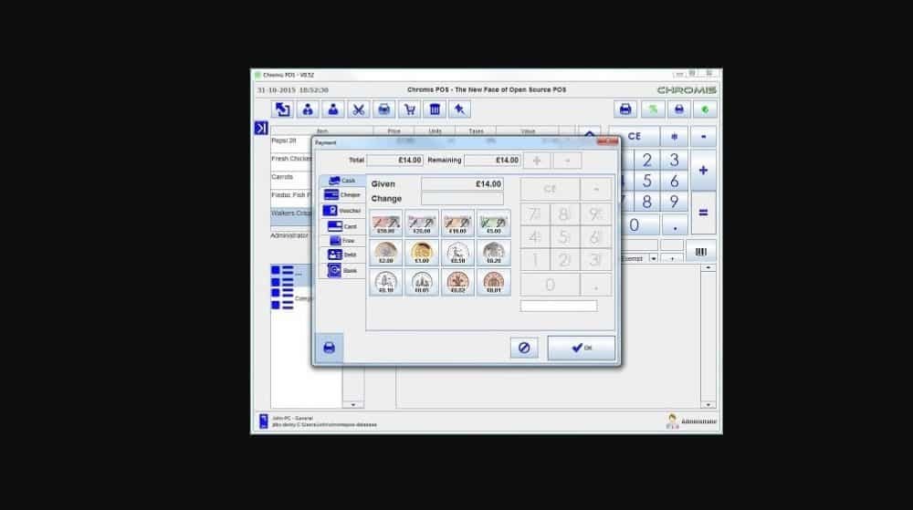Click the shopping cart toolbar icon

[x=410, y=109]
